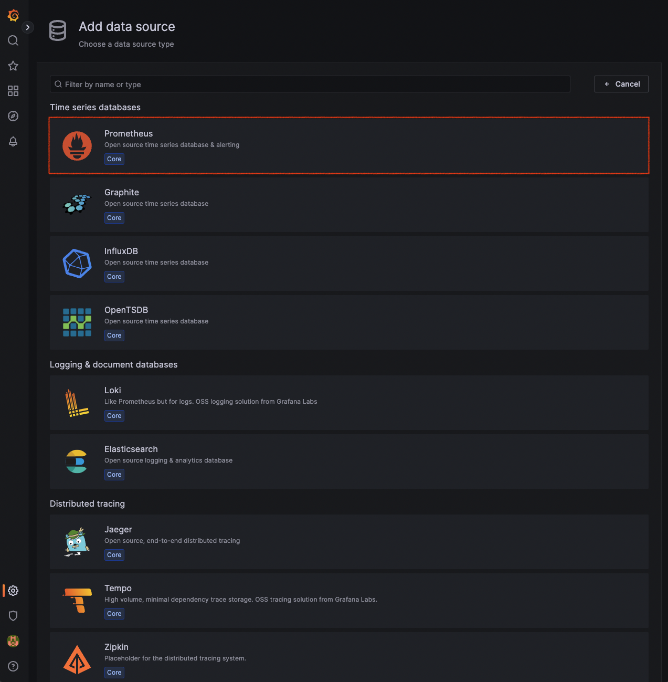Click 'Open source logging & analytics database' text
Screen dimensions: 668x682
pos(168,460)
